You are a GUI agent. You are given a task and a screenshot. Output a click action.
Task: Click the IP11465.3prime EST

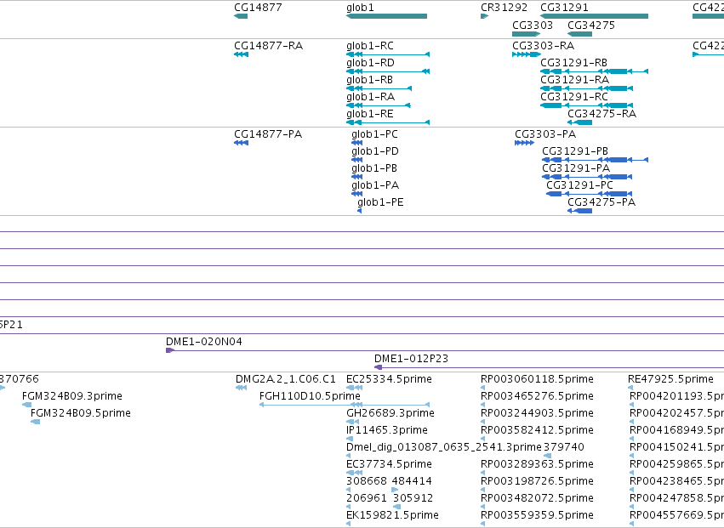[350, 439]
